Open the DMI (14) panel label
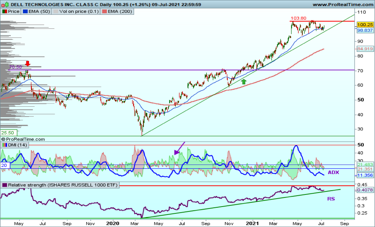 (17, 145)
